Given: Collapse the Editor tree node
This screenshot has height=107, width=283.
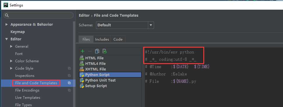Looking at the screenshot, I should pos(7,39).
